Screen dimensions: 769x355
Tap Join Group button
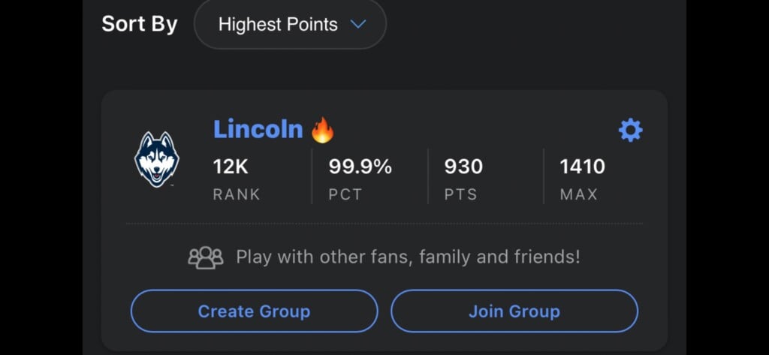514,311
